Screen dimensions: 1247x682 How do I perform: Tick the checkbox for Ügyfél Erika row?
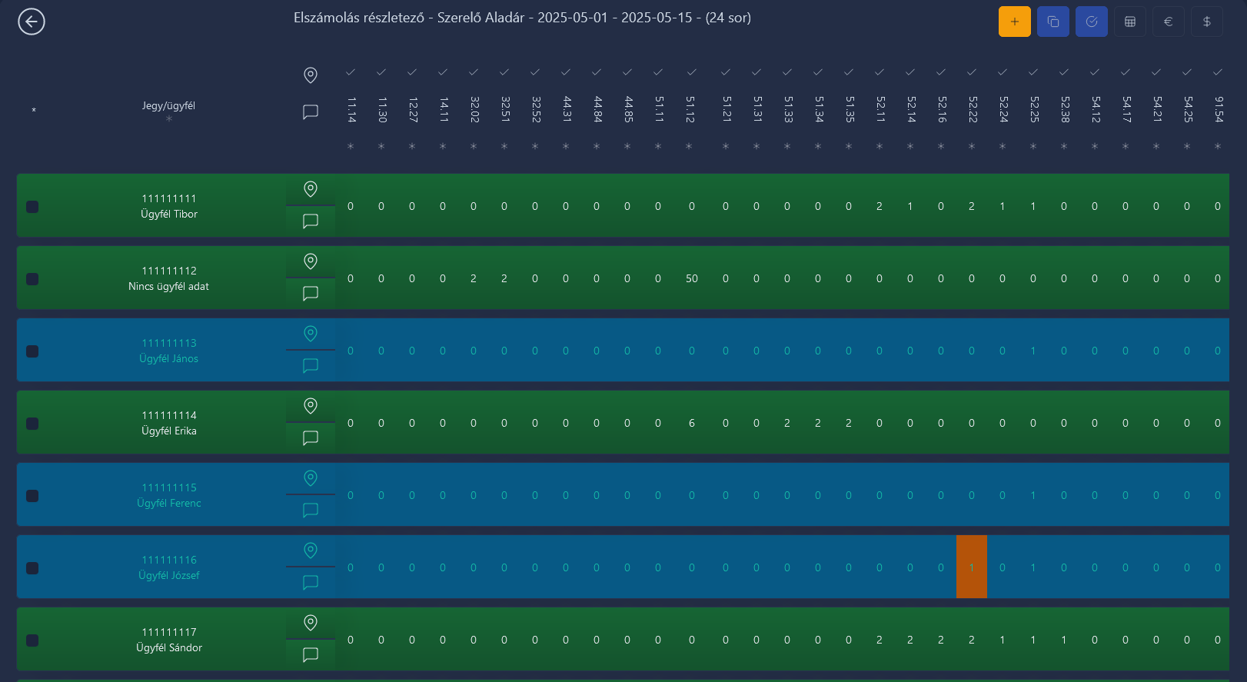[x=32, y=424]
